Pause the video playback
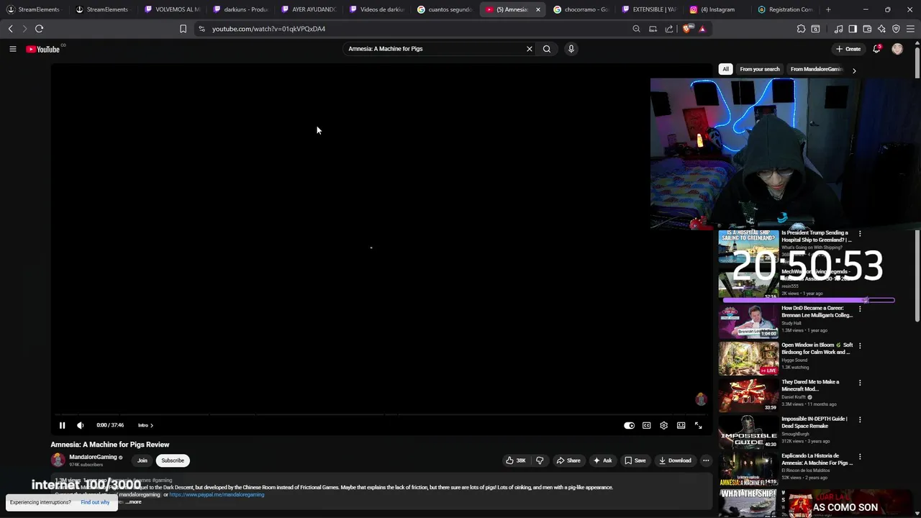Screen dimensions: 921x518 pos(62,425)
